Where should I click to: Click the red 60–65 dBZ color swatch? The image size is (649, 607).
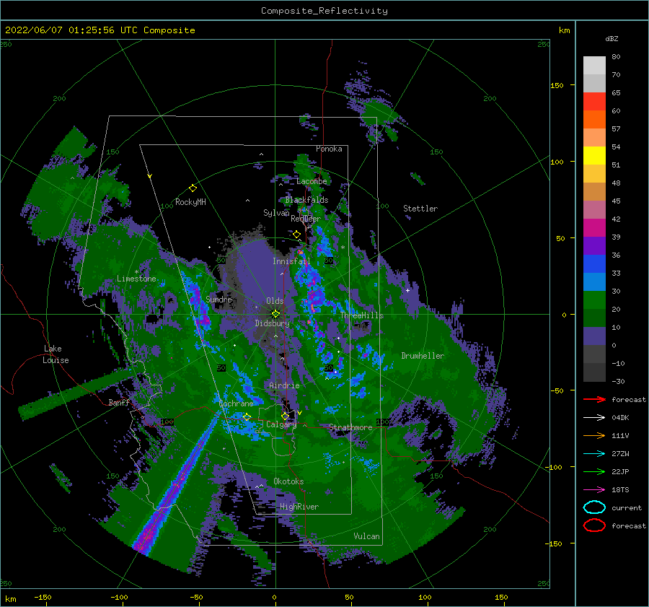click(x=594, y=102)
